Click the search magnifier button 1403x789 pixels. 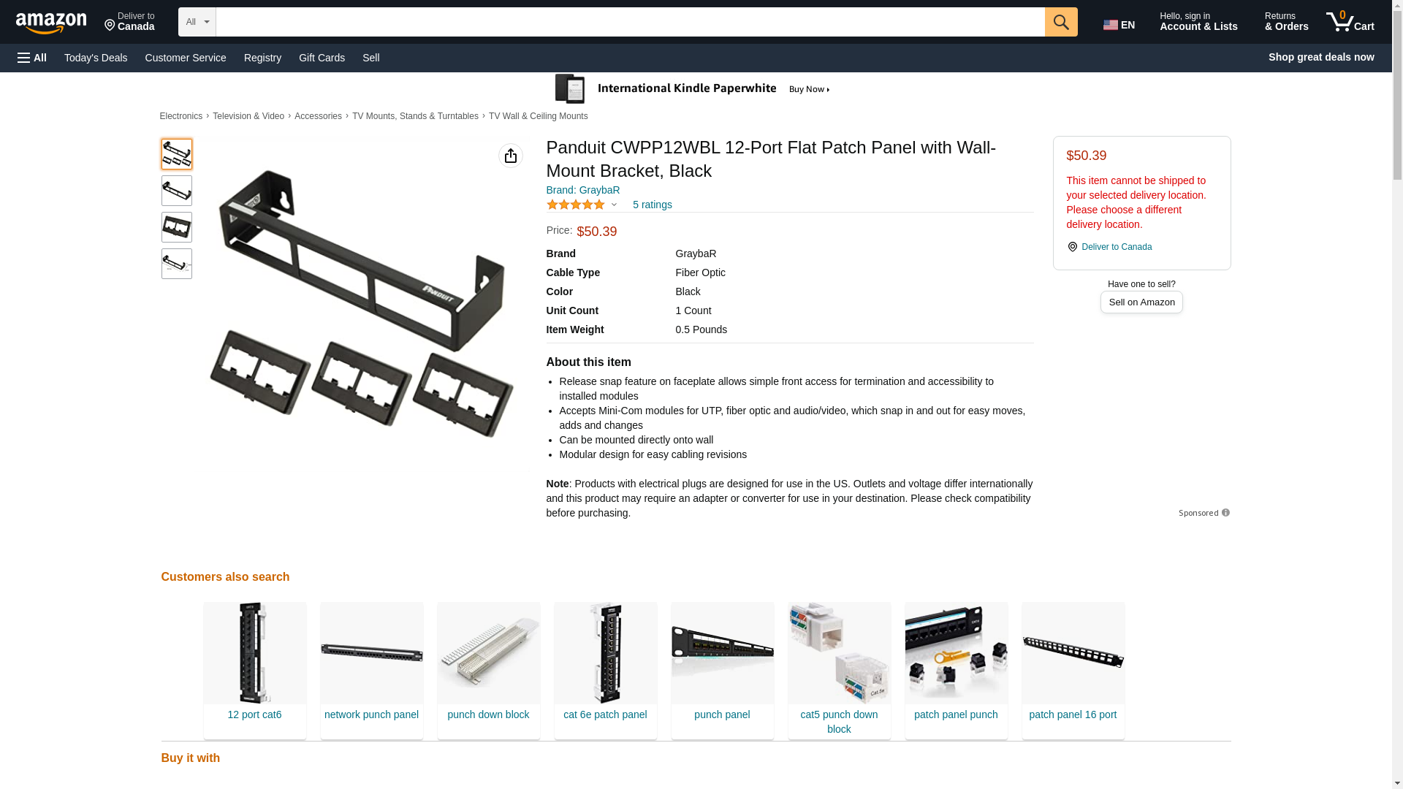(x=1061, y=22)
